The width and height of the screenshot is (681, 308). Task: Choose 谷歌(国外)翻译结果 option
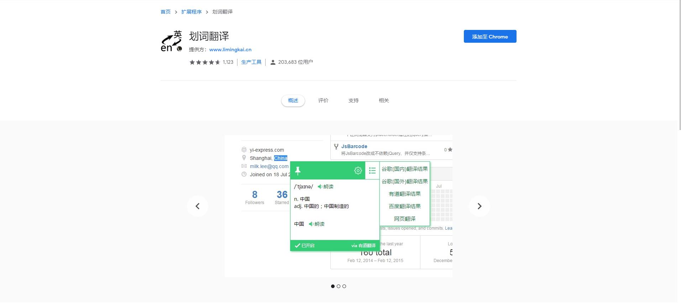pos(405,181)
